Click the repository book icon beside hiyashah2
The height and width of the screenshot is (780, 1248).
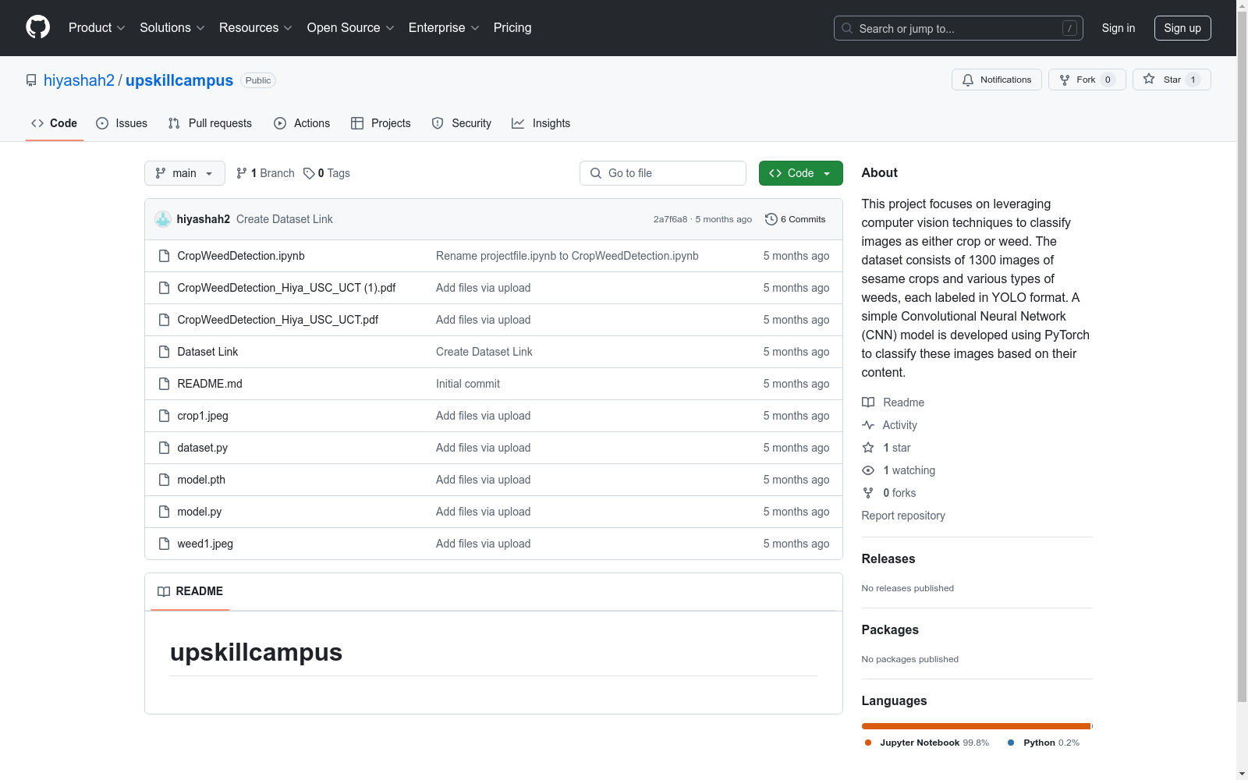31,80
